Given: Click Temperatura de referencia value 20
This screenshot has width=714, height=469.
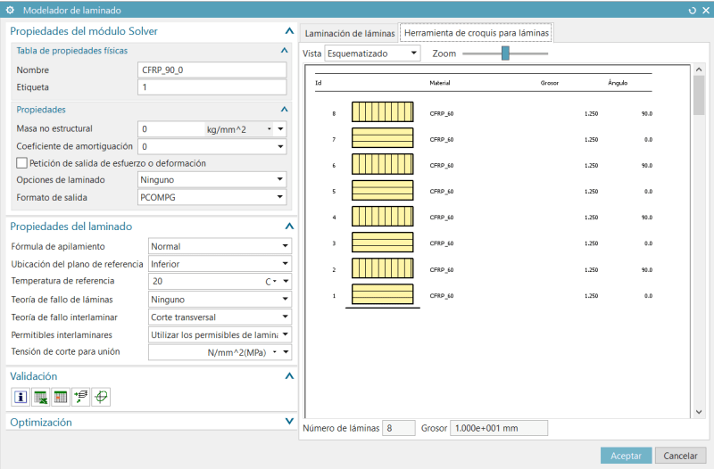Looking at the screenshot, I should click(206, 281).
